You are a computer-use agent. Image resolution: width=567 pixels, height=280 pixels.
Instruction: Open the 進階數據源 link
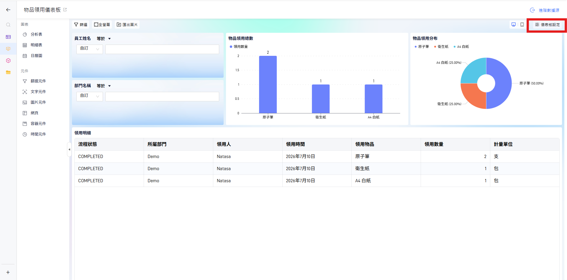pyautogui.click(x=545, y=10)
